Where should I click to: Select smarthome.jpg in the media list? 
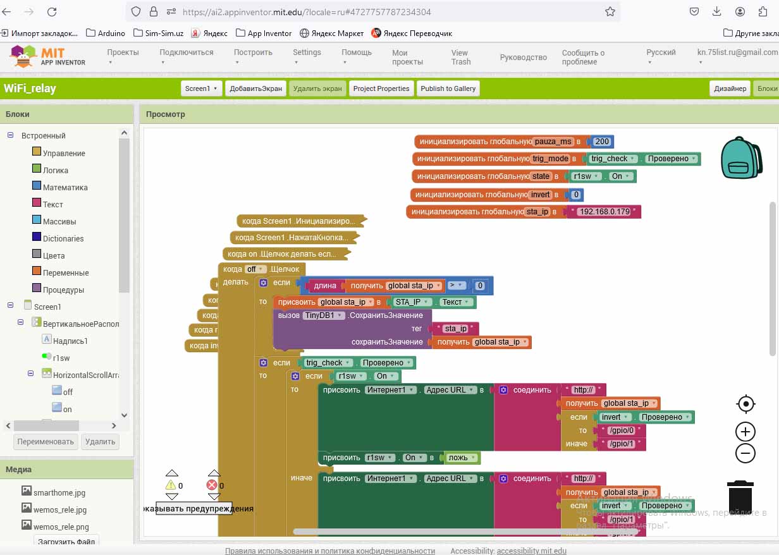click(x=59, y=492)
